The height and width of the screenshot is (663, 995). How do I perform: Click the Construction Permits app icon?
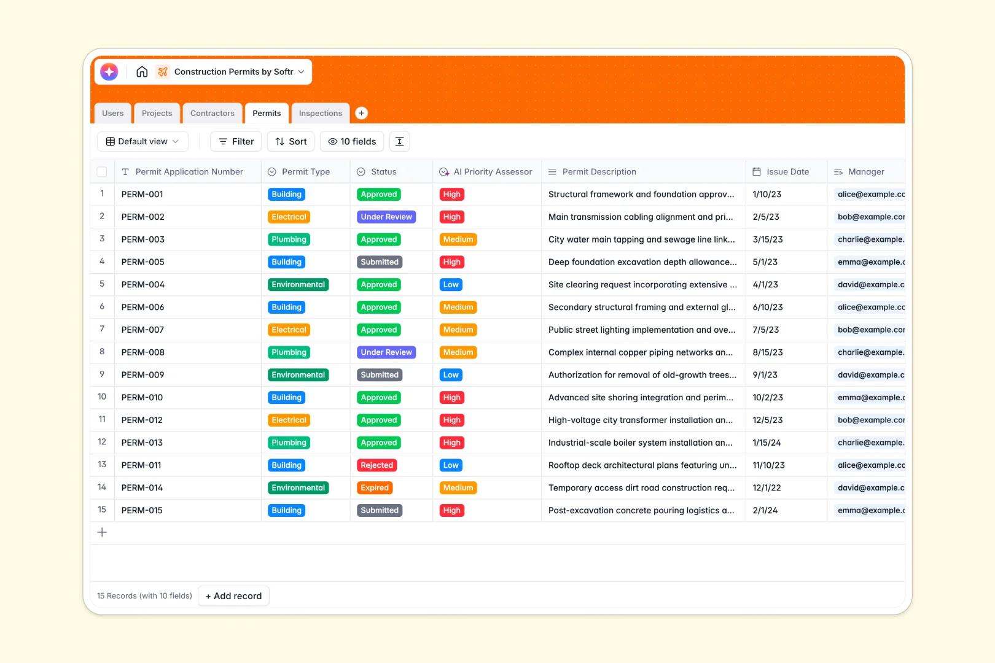[x=163, y=72]
